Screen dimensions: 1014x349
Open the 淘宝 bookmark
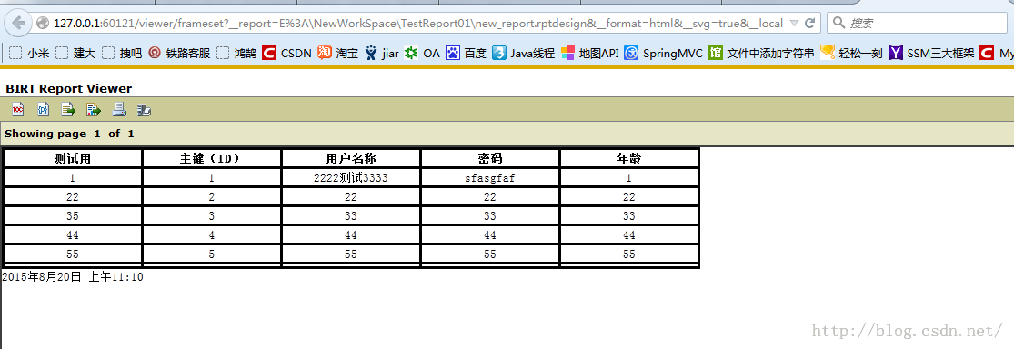337,53
